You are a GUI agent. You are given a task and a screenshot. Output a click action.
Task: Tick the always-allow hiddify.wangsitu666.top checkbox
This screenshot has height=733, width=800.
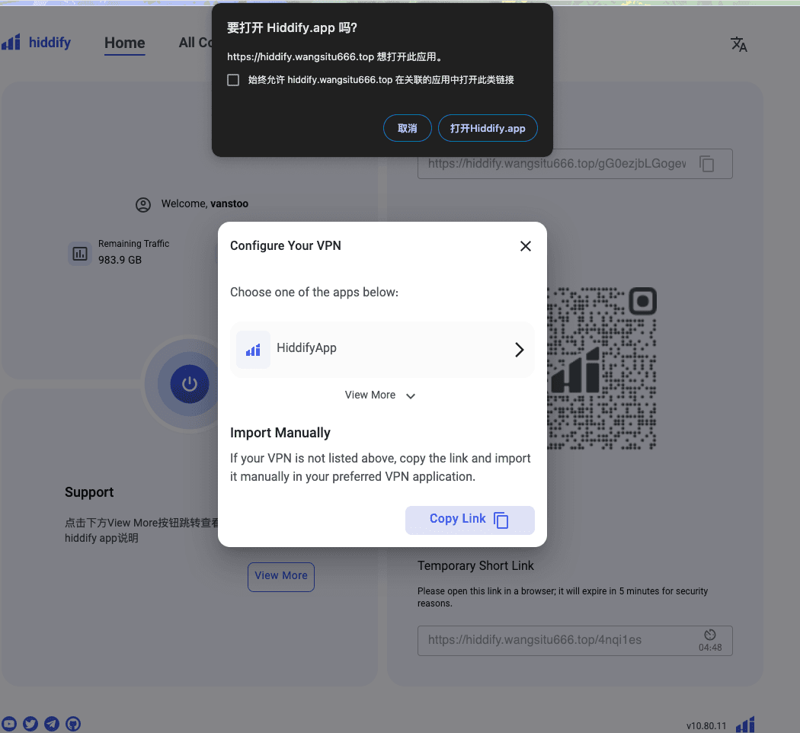coord(233,80)
